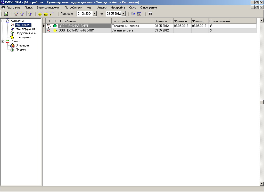Click the Все задачи yellow note icon
The height and width of the screenshot is (192, 264).
[12, 37]
